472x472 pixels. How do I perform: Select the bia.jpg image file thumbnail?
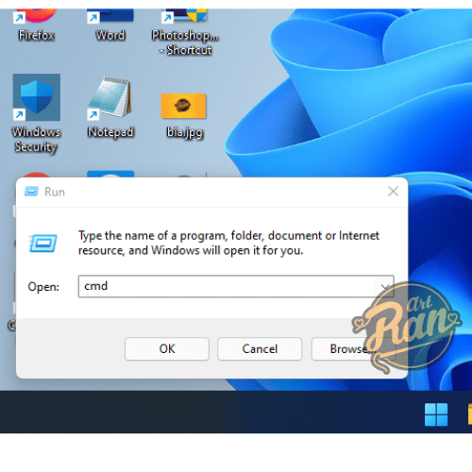184,106
